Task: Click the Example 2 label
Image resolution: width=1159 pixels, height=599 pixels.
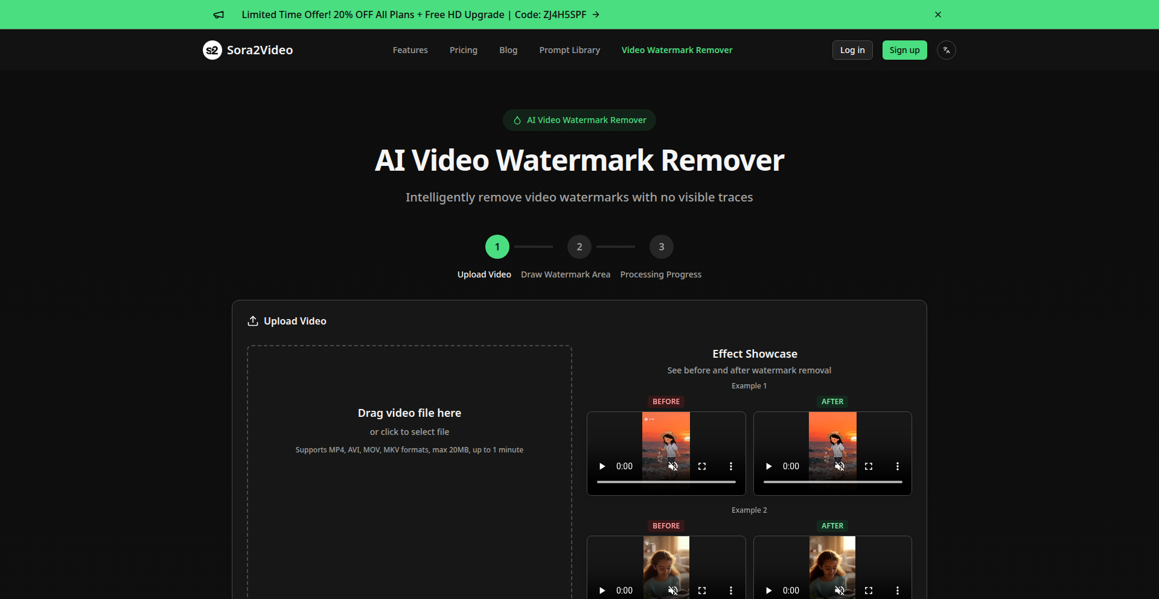Action: 749,510
